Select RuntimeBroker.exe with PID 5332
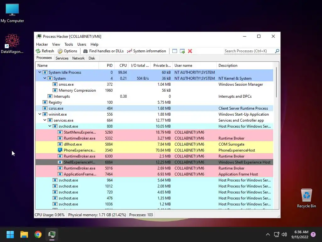Screen dimensions: 322x242 click(154, 138)
